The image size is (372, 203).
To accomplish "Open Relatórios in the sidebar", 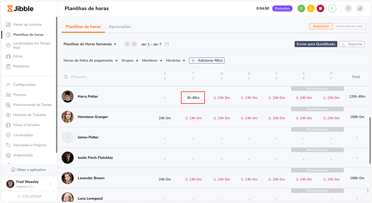I will (x=21, y=66).
